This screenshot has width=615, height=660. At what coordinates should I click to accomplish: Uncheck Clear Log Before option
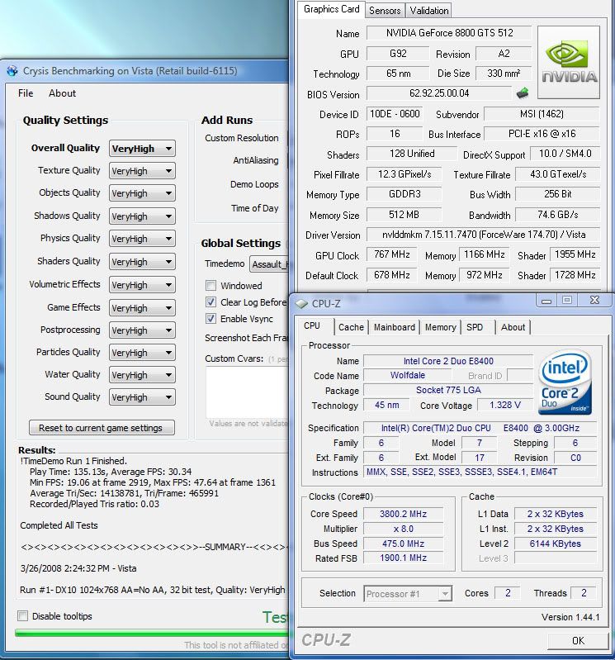211,302
